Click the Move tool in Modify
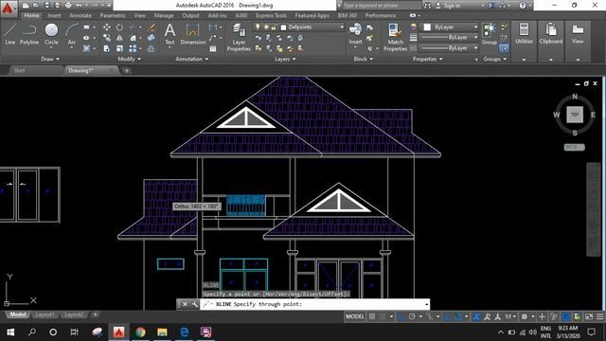The image size is (606, 341). 107,27
